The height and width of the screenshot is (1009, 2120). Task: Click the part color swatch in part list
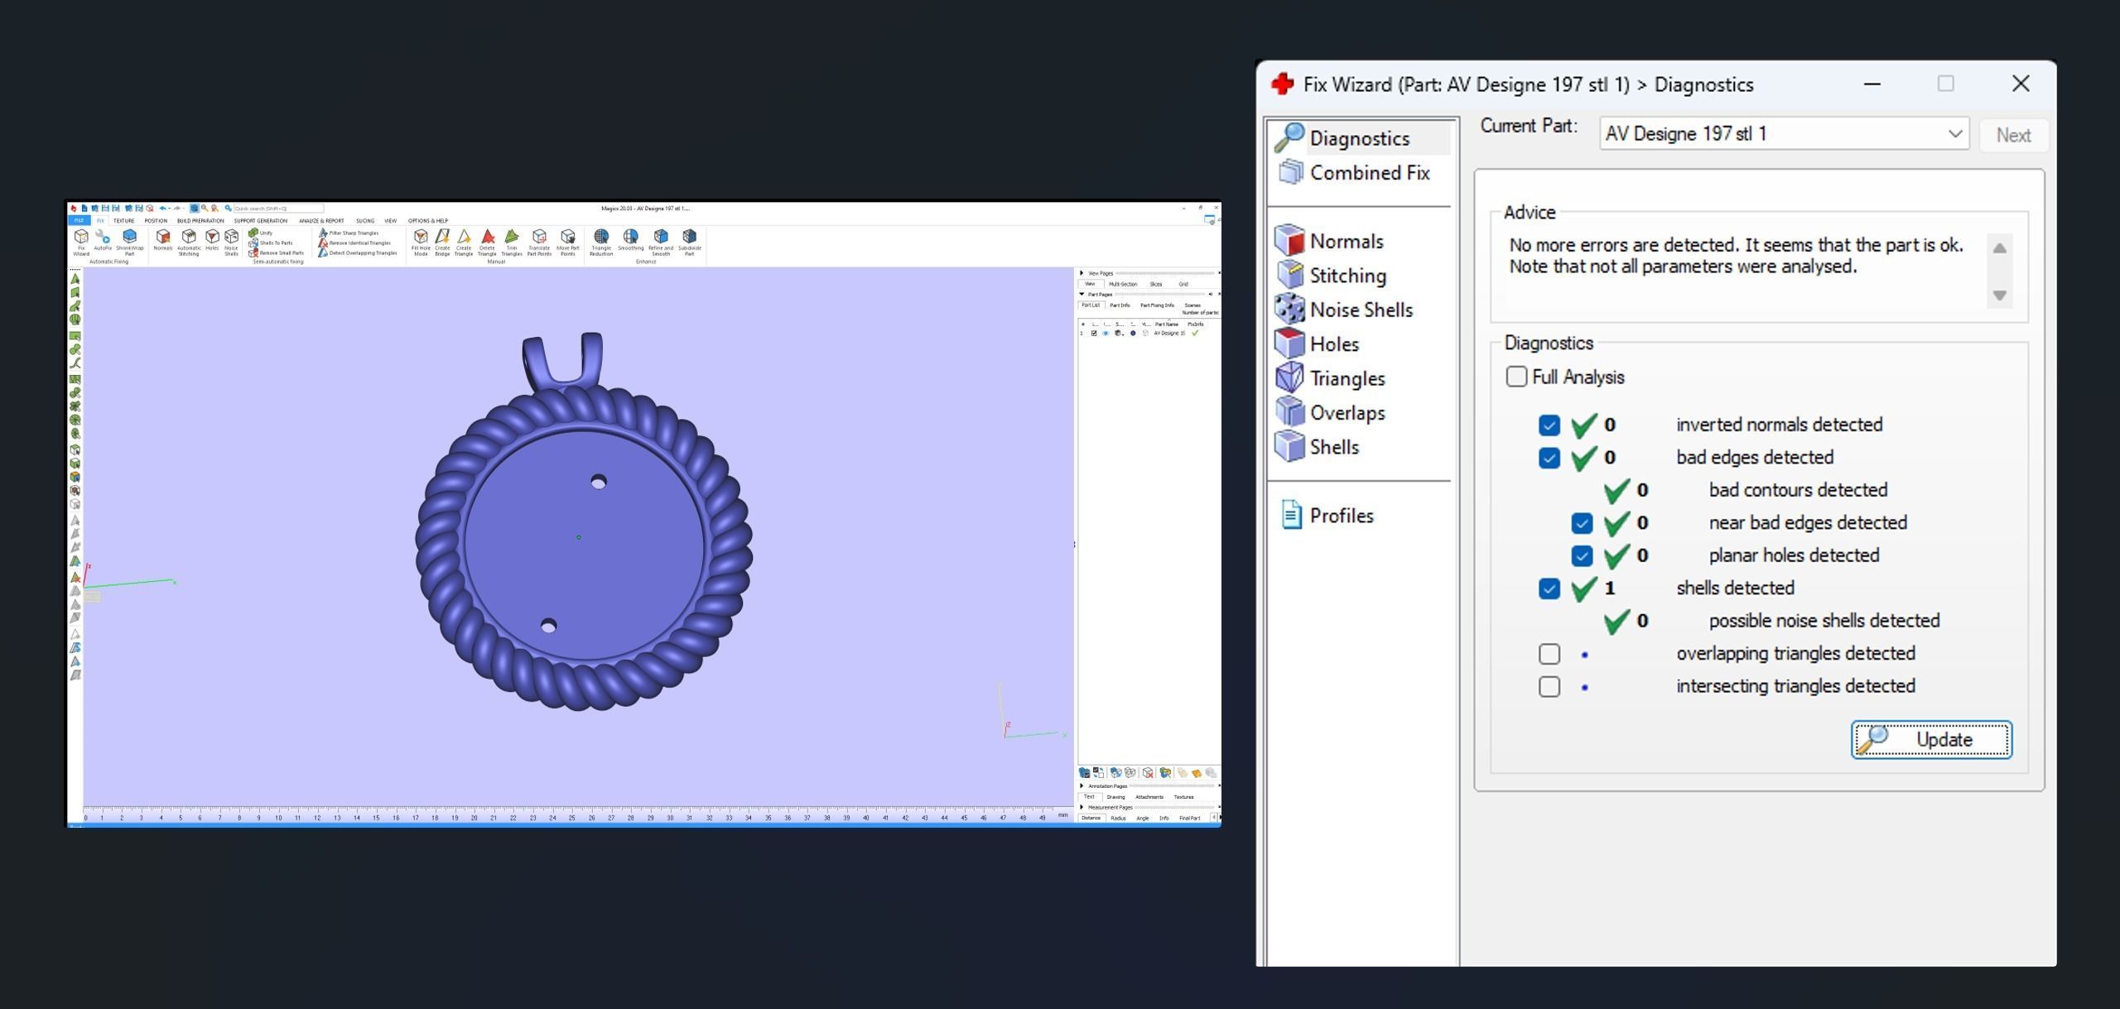(x=1133, y=334)
